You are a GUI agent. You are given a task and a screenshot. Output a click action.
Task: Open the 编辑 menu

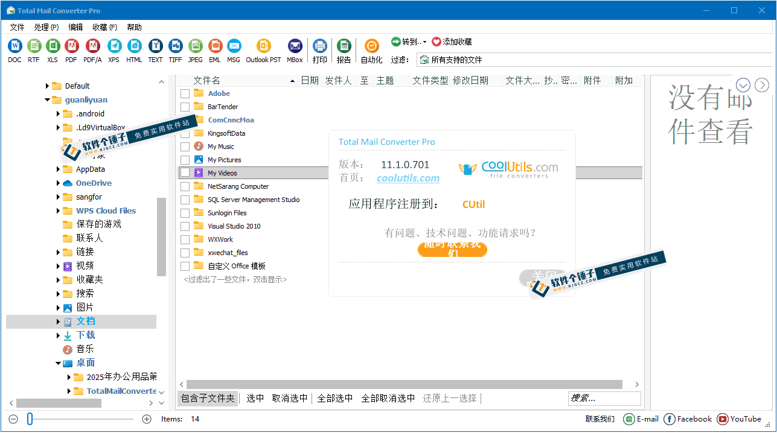click(x=75, y=27)
